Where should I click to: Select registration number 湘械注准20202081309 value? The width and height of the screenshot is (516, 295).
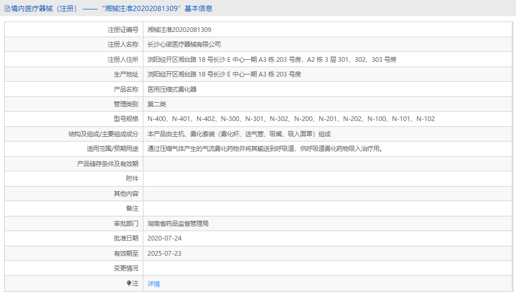[180, 30]
